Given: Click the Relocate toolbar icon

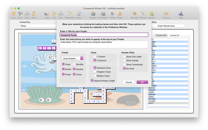Looking at the screenshot, I should (x=134, y=14).
